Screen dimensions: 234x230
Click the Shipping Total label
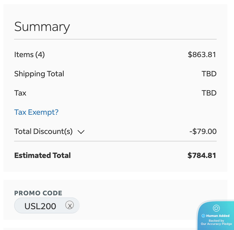click(39, 74)
